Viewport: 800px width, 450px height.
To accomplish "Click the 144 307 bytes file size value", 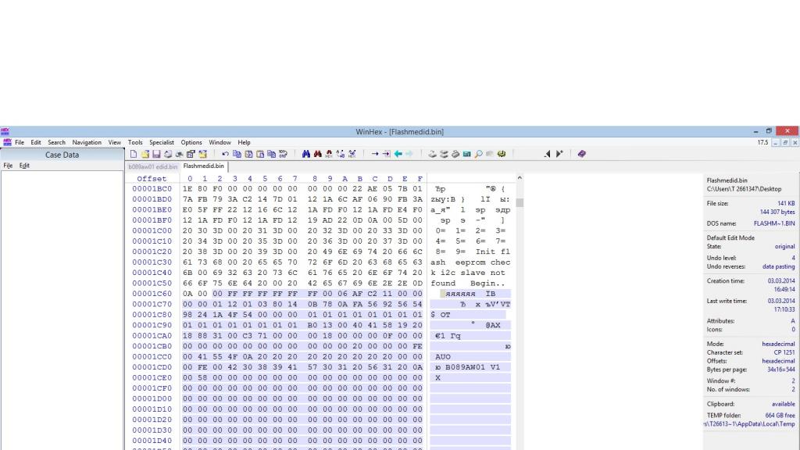I will coord(777,212).
